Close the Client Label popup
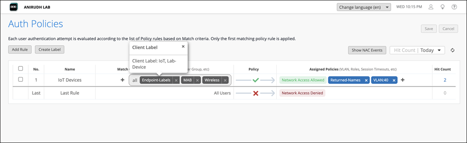467x143 pixels. (183, 46)
